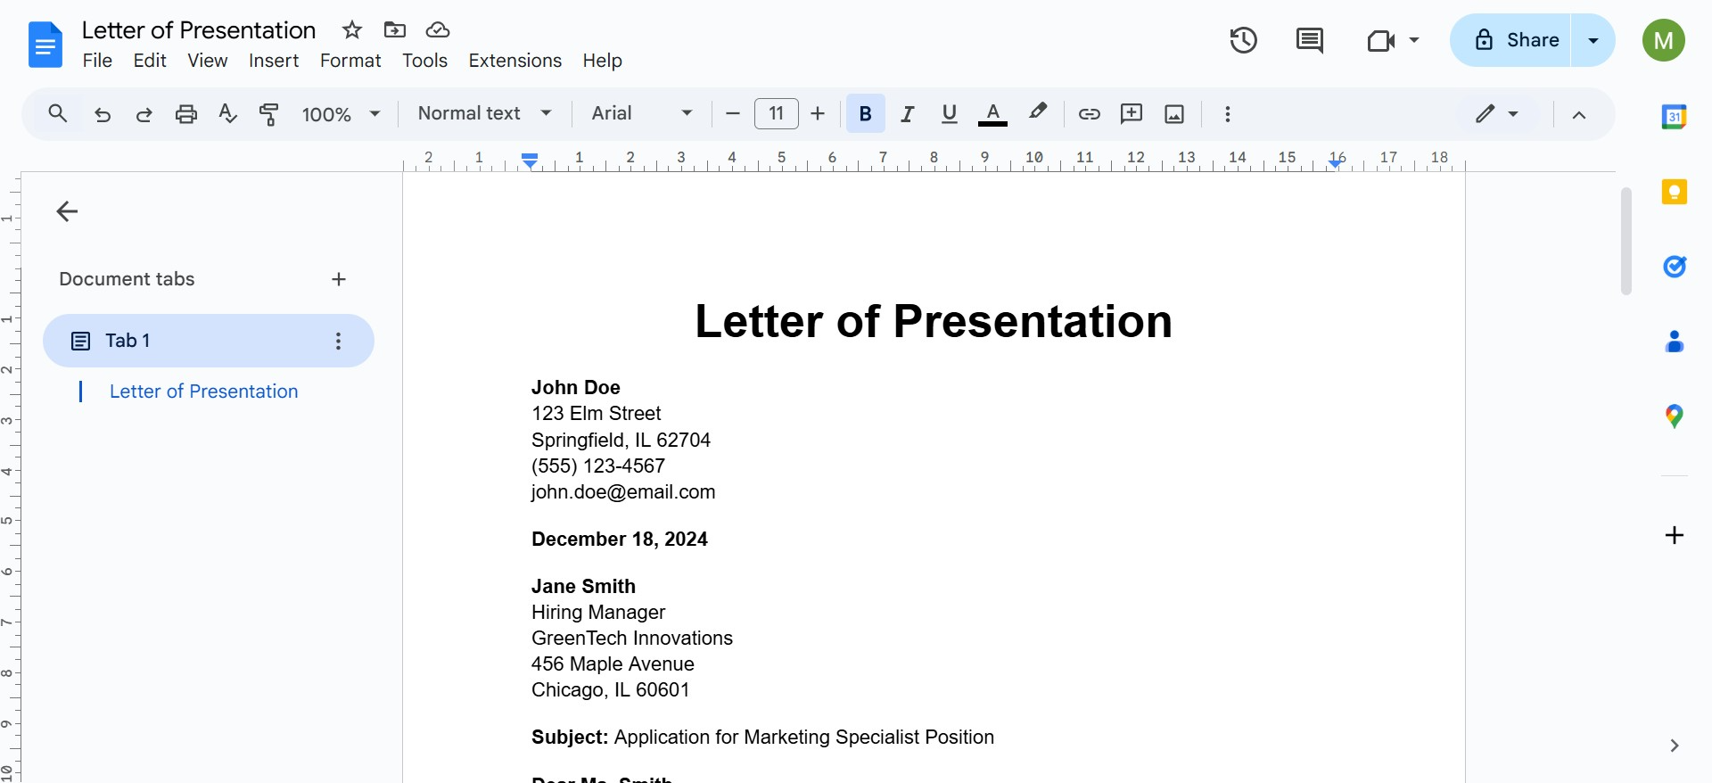This screenshot has height=783, width=1712.
Task: Toggle italic formatting
Action: click(908, 114)
